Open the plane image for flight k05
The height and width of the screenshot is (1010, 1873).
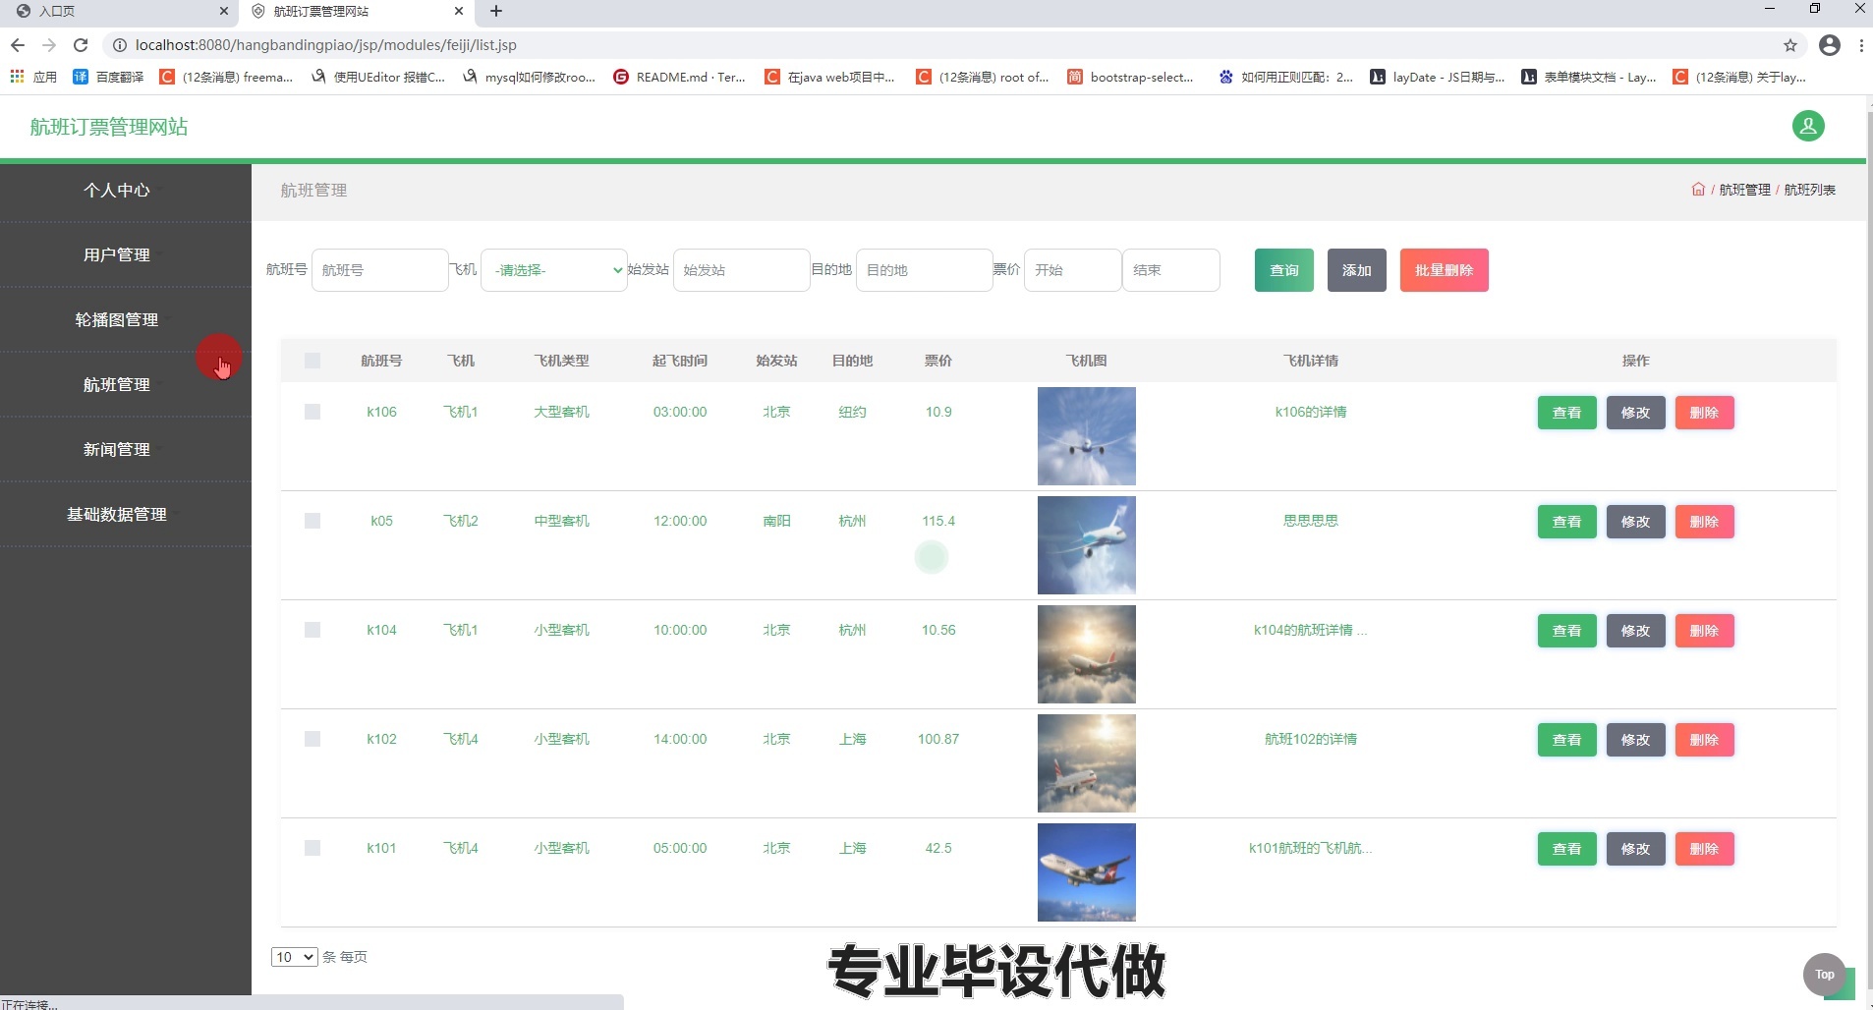(x=1087, y=545)
